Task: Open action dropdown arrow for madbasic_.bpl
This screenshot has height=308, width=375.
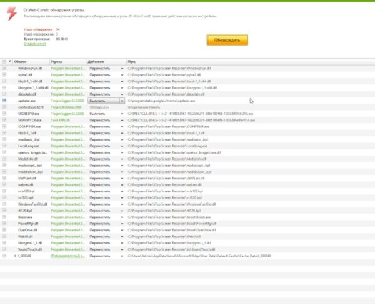Action: pos(122,140)
